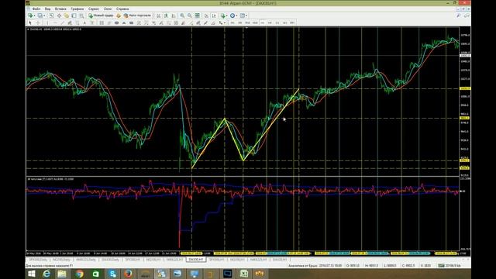Open the NIKK225,Daily chart tab
Screen dimensions: 496x279
[x=86, y=260]
